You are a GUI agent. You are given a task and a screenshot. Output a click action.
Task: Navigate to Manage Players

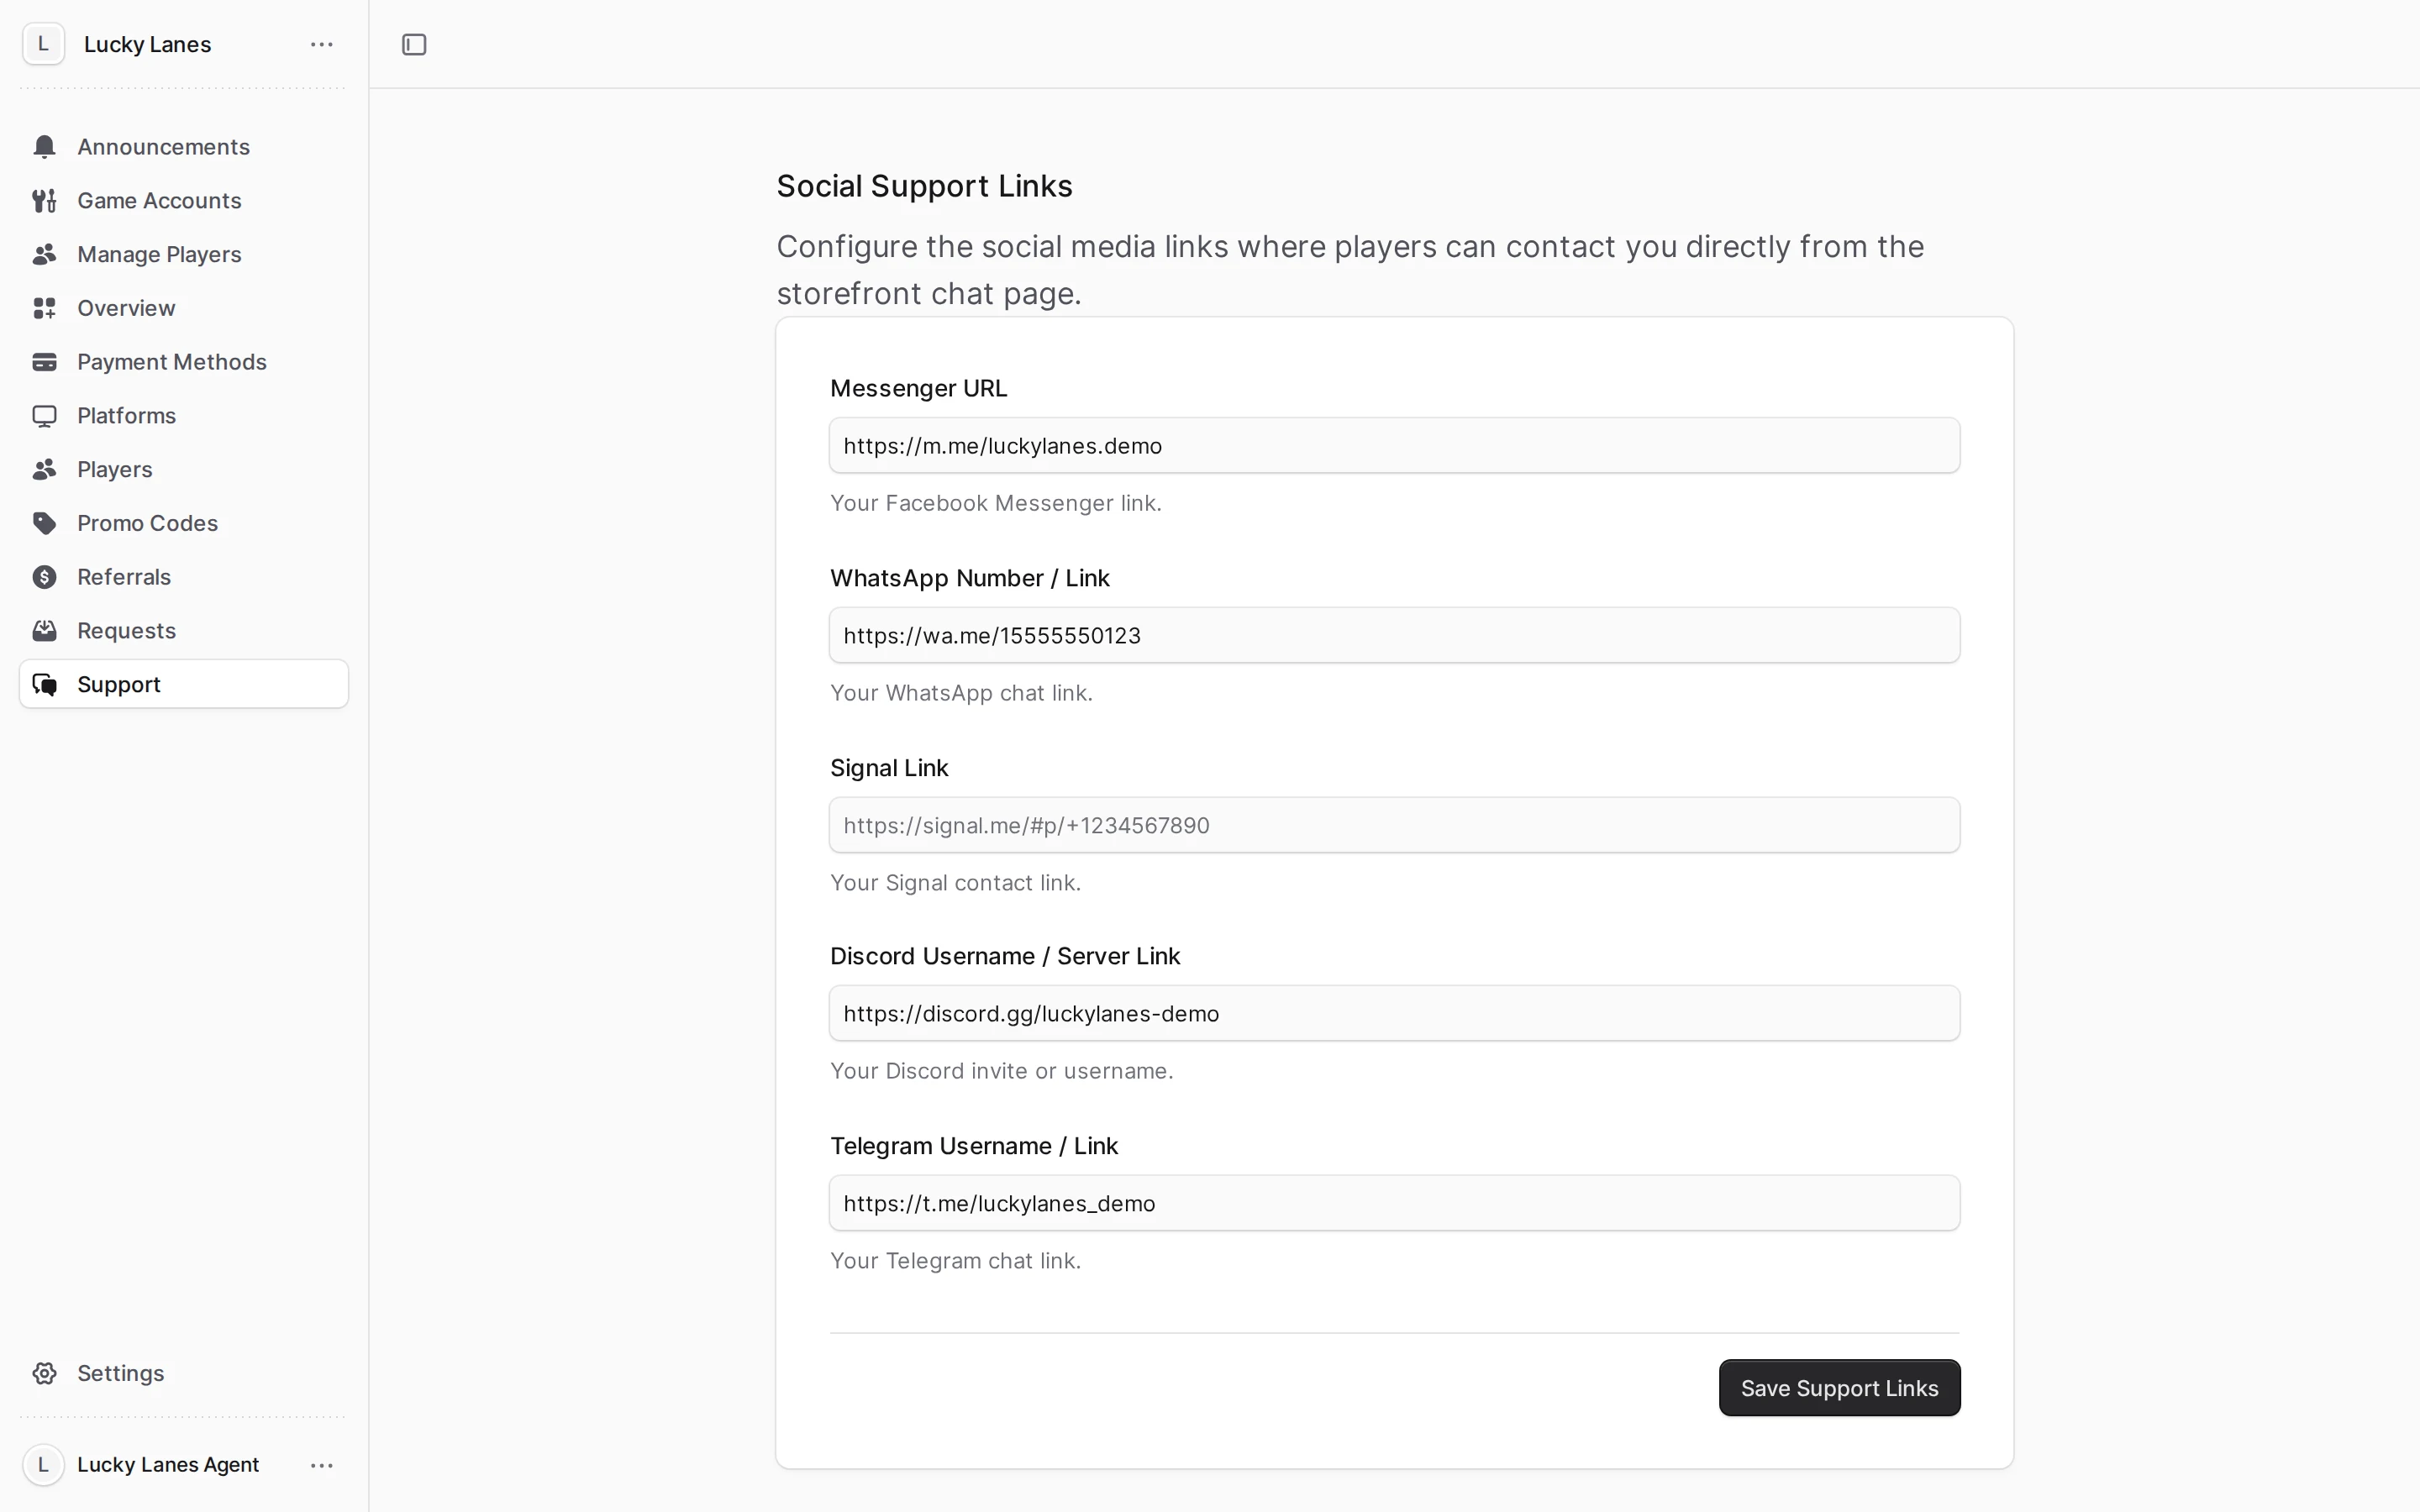tap(184, 255)
